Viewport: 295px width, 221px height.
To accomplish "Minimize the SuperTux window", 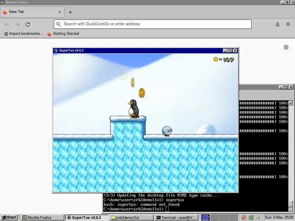I will point(225,51).
